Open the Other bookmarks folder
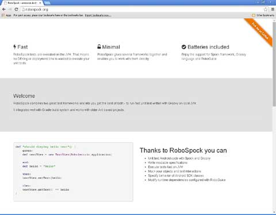 tap(263, 16)
